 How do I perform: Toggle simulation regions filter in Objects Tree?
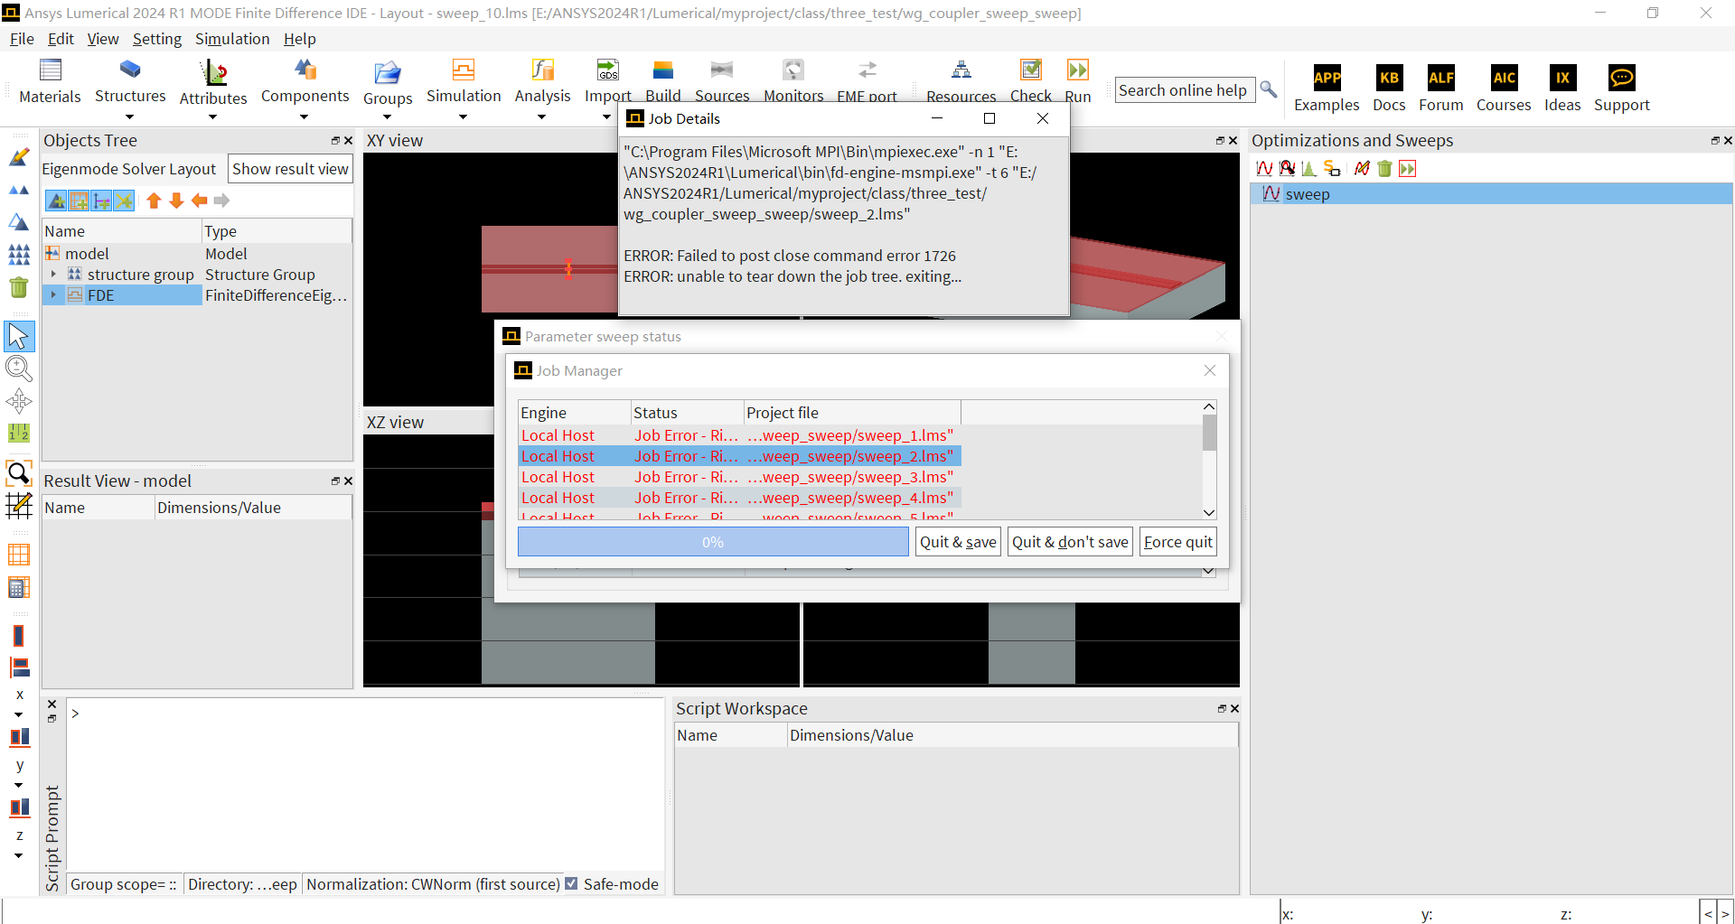[79, 201]
